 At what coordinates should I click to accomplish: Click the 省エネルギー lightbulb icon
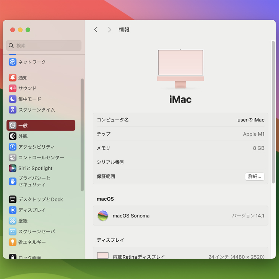click(x=13, y=242)
